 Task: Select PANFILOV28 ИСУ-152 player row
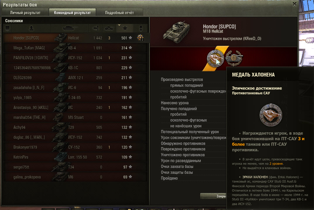coord(75,58)
